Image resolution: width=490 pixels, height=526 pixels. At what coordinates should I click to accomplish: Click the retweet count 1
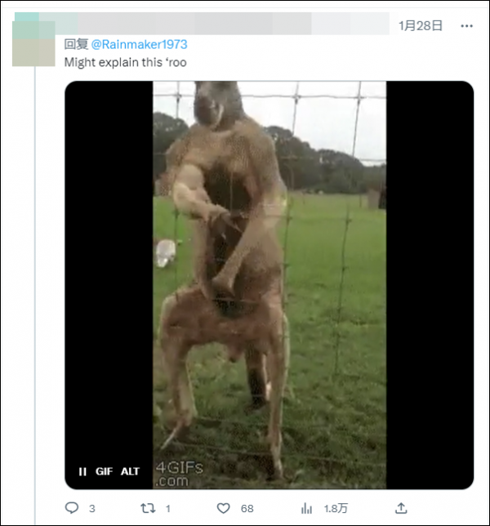(x=168, y=509)
